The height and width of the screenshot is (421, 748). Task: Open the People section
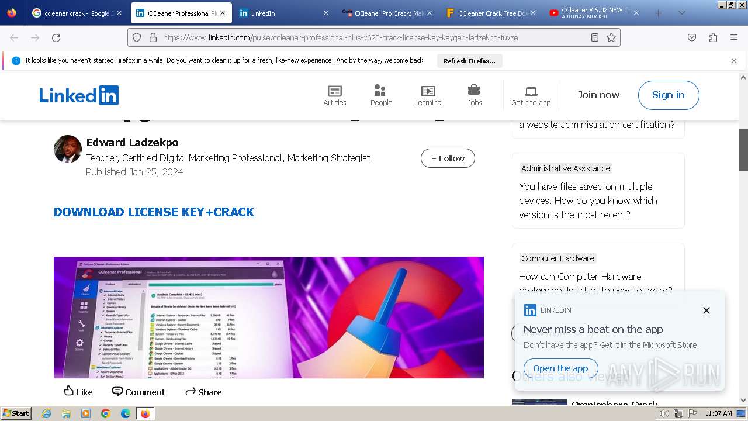click(x=381, y=95)
